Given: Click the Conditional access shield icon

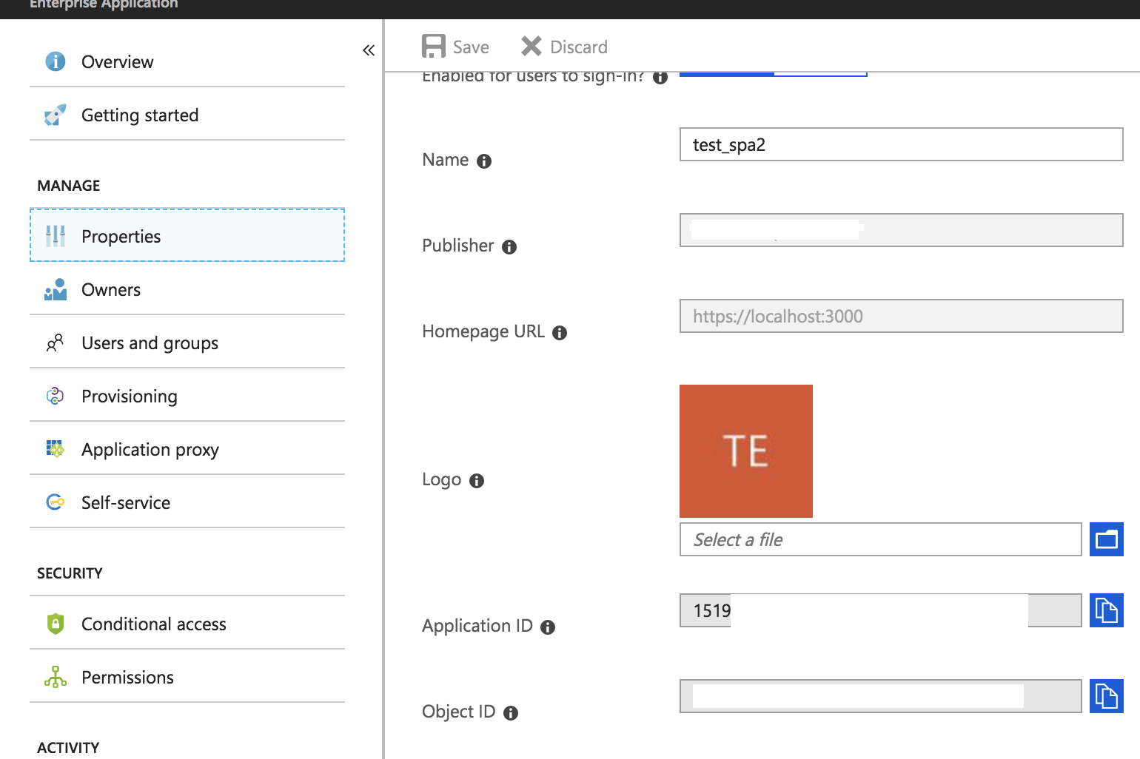Looking at the screenshot, I should [x=56, y=624].
